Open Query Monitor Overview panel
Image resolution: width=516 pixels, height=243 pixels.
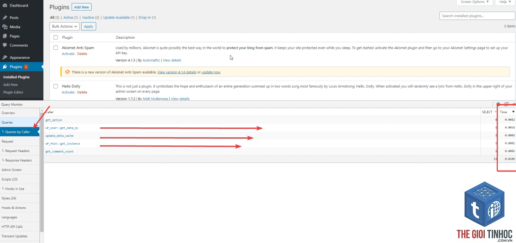coord(20,113)
